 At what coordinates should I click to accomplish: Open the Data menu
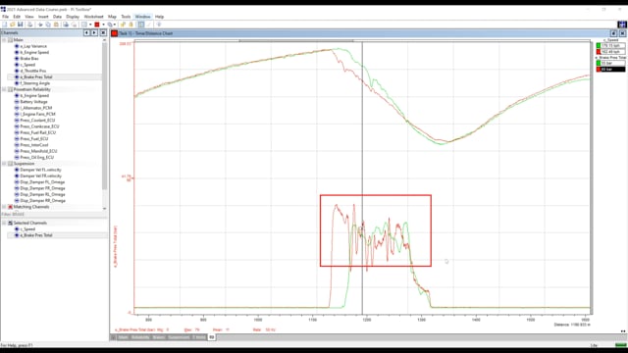pos(57,17)
